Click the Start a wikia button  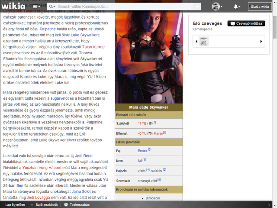(260, 6)
